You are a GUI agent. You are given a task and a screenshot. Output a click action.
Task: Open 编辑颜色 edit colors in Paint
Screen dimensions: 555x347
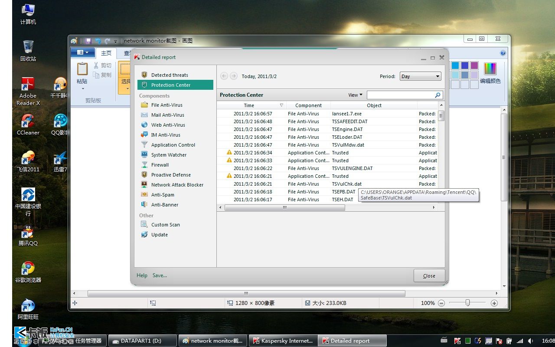coord(490,73)
